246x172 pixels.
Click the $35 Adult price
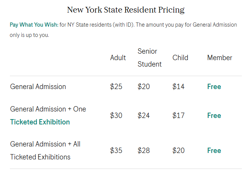point(116,150)
